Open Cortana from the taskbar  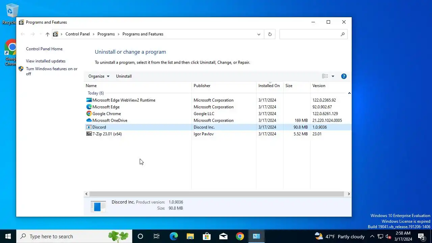click(140, 236)
